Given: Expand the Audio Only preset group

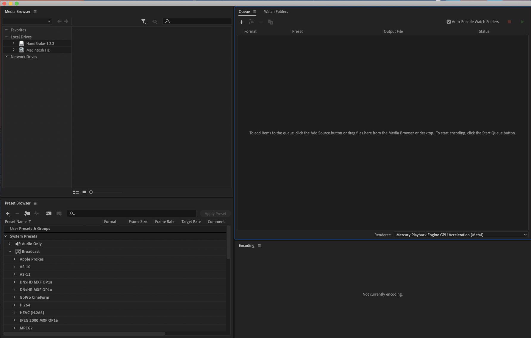Looking at the screenshot, I should point(10,244).
